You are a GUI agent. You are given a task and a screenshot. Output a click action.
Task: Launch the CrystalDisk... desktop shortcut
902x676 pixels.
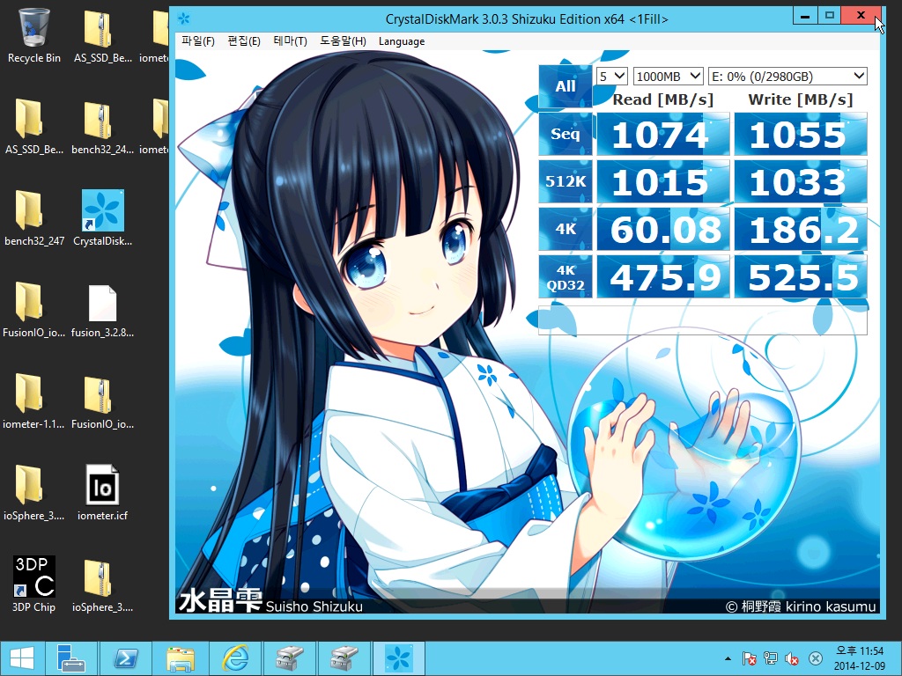102,218
